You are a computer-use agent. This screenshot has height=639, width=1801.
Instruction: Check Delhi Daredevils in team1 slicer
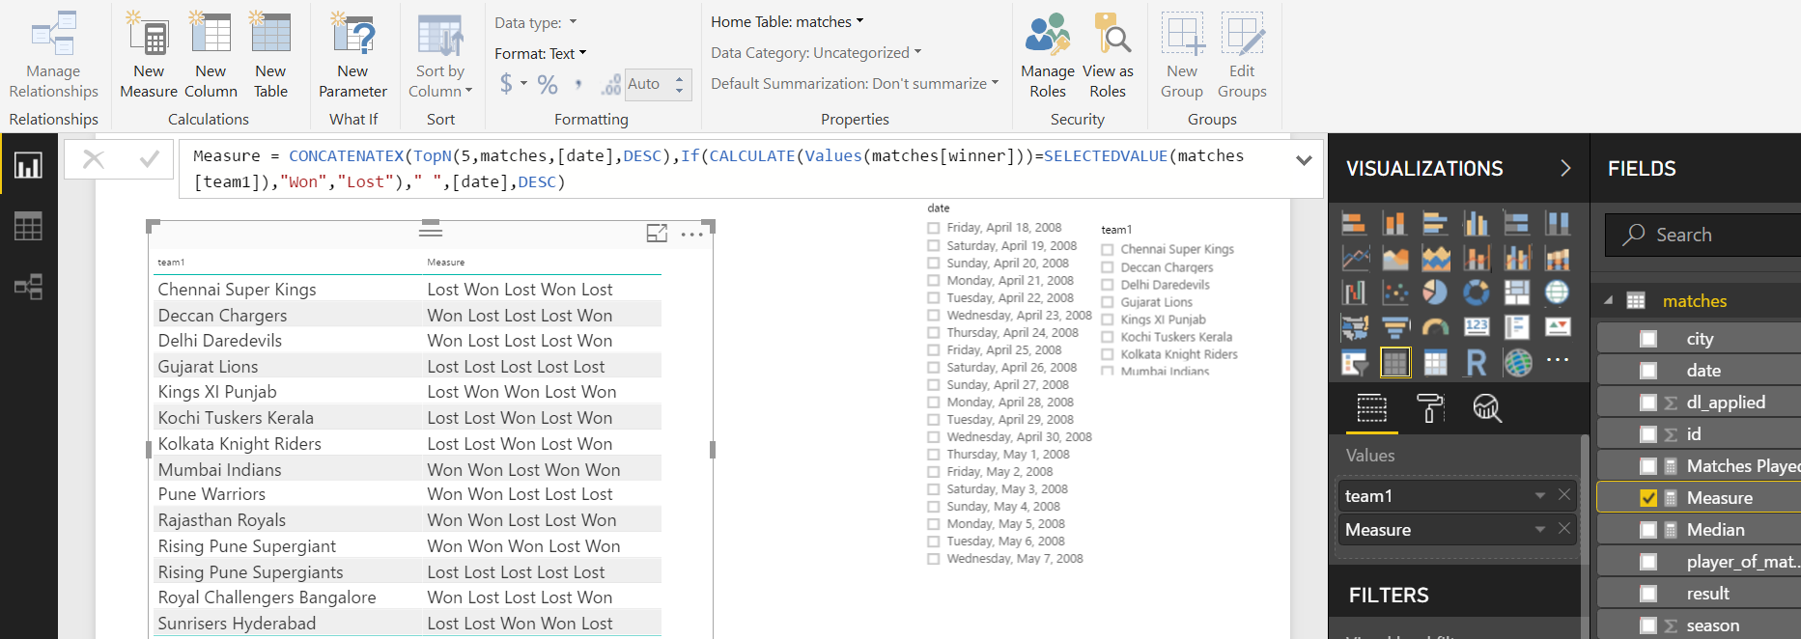pyautogui.click(x=1108, y=285)
